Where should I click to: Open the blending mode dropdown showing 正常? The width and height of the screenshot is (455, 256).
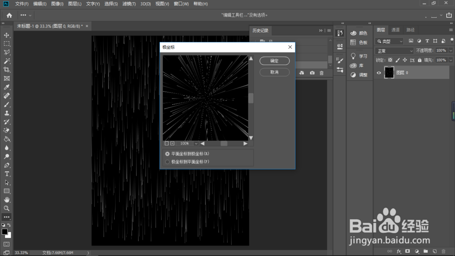click(x=394, y=51)
